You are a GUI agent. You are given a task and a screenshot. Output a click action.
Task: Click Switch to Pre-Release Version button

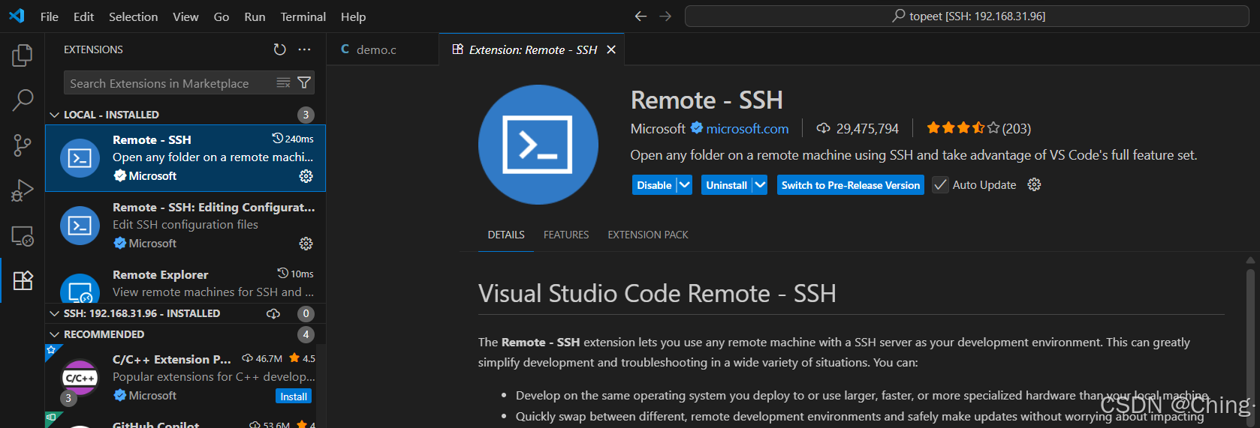[851, 185]
